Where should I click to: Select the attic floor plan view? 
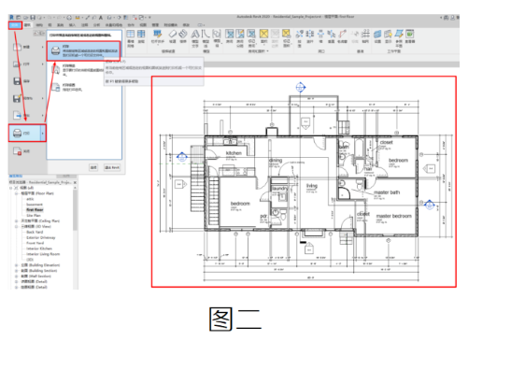point(30,199)
